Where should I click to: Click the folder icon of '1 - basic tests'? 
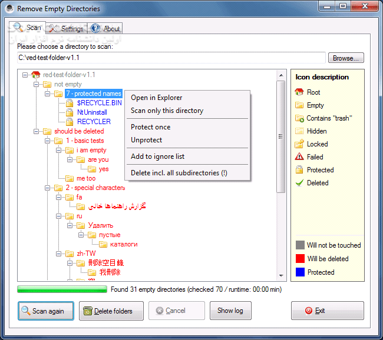pos(58,141)
